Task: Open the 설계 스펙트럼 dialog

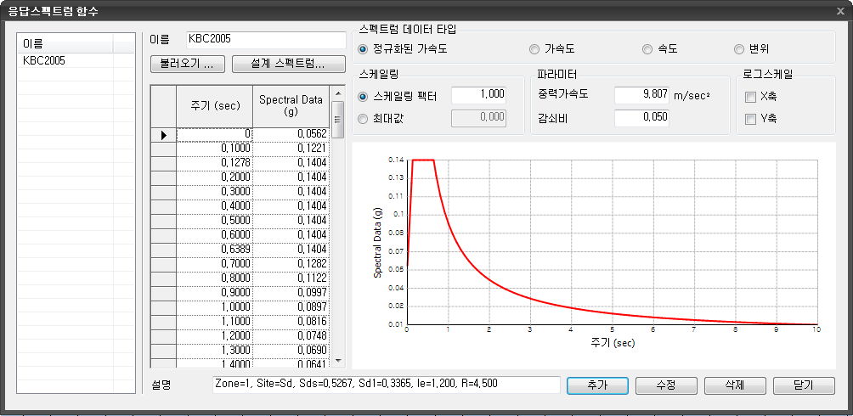Action: click(x=288, y=64)
